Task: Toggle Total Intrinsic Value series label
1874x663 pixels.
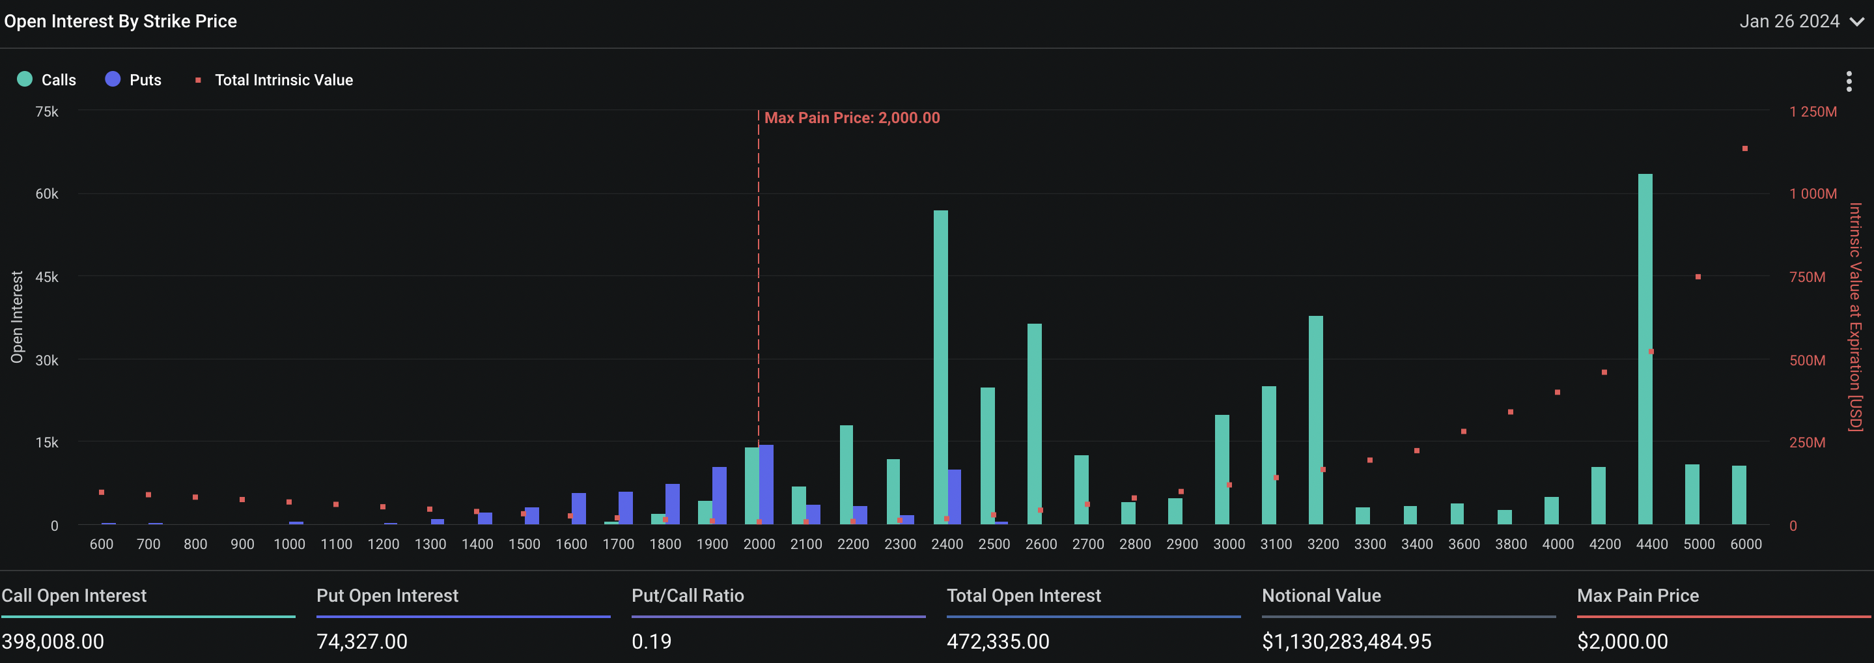Action: click(284, 80)
